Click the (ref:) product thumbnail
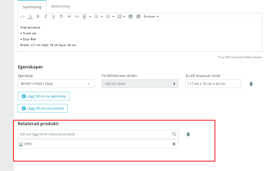This screenshot has height=171, width=269. tap(21, 144)
